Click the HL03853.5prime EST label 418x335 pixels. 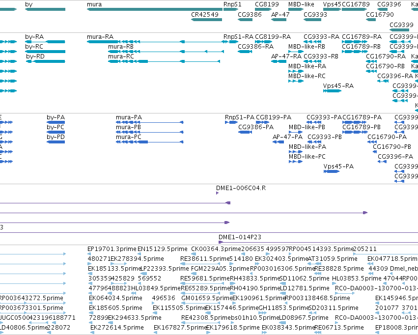357,279
